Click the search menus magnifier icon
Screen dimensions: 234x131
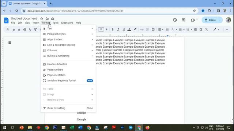pos(8,29)
